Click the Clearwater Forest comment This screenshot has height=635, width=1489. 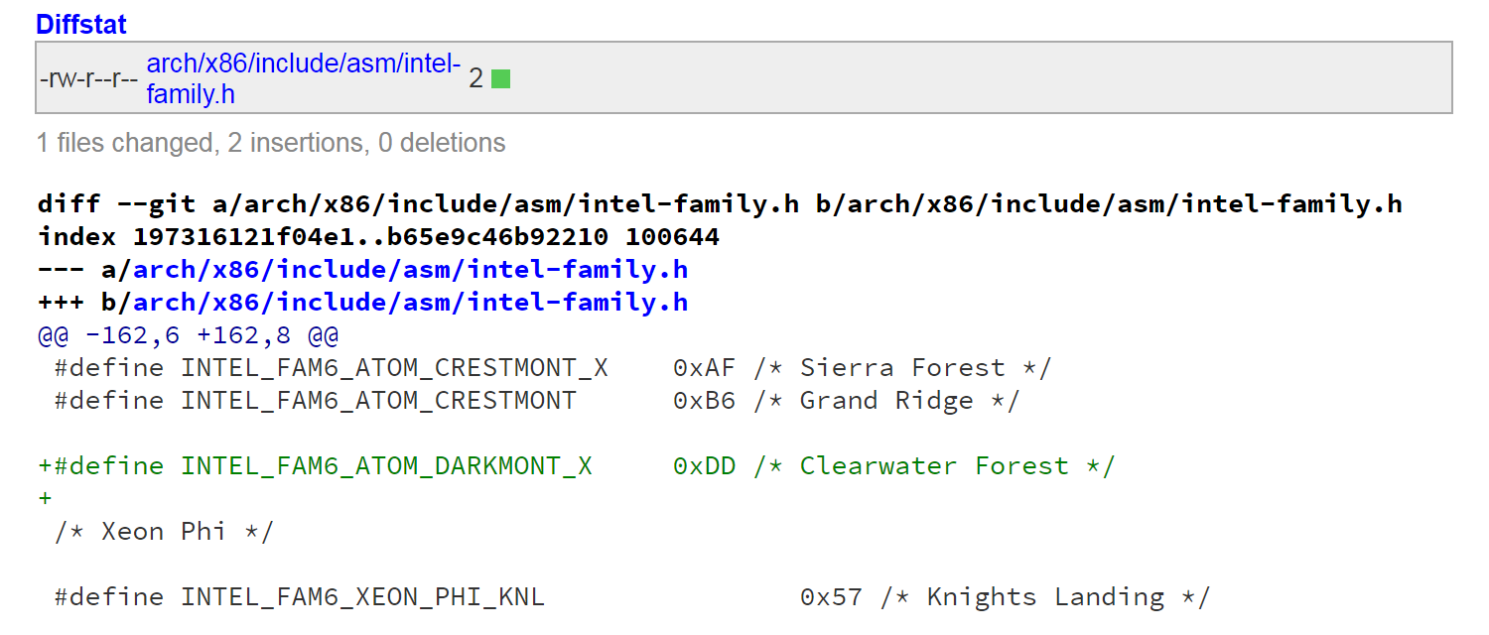934,466
